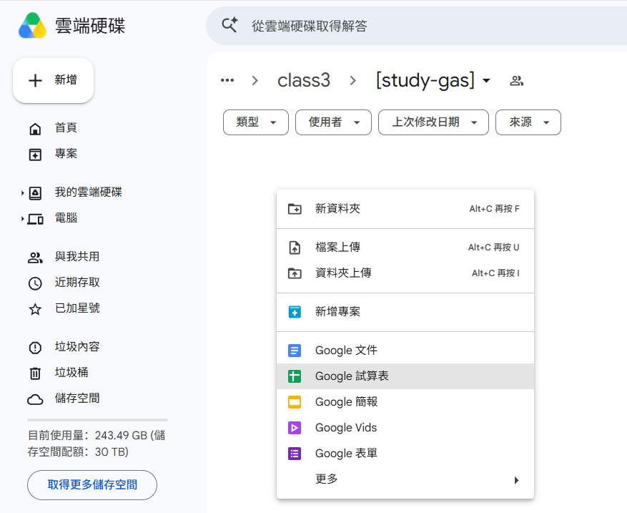627x513 pixels.
Task: Click the star icon beside 已加星號
Action: click(x=35, y=309)
